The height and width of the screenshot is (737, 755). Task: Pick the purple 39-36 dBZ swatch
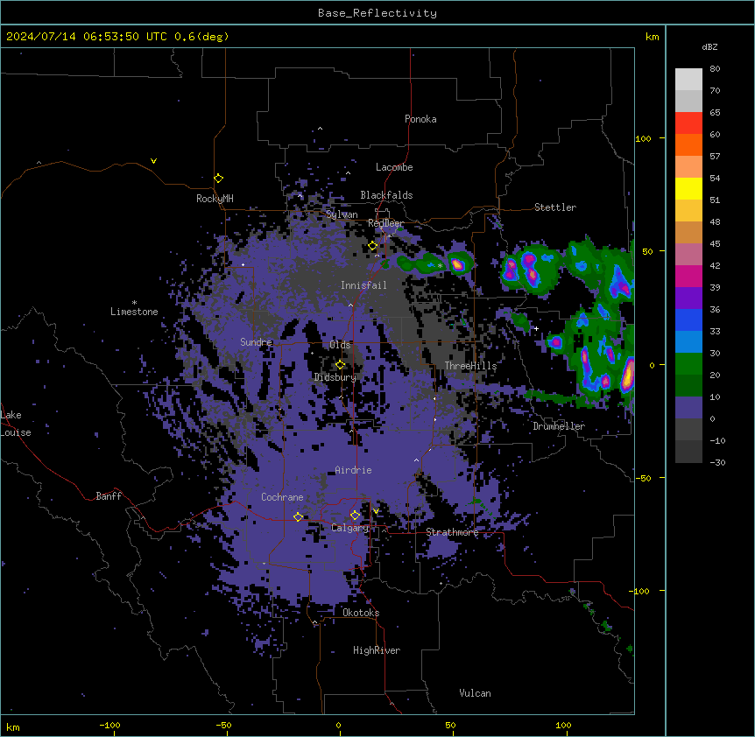pos(688,298)
